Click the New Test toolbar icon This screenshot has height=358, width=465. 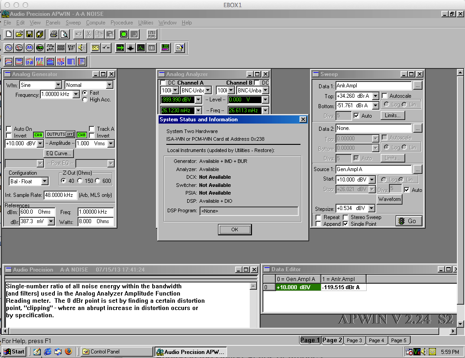pos(9,34)
